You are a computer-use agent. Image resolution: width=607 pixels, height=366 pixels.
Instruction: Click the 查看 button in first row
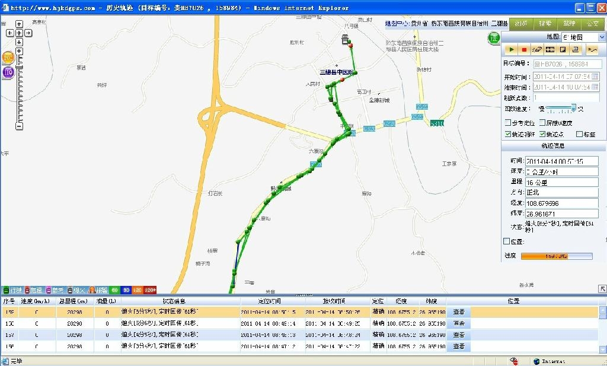[x=459, y=312]
